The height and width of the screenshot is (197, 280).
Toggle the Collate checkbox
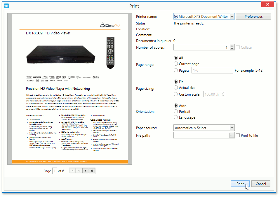238,48
